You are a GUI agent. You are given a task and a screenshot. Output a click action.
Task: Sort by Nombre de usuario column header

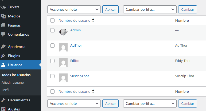[75, 20]
